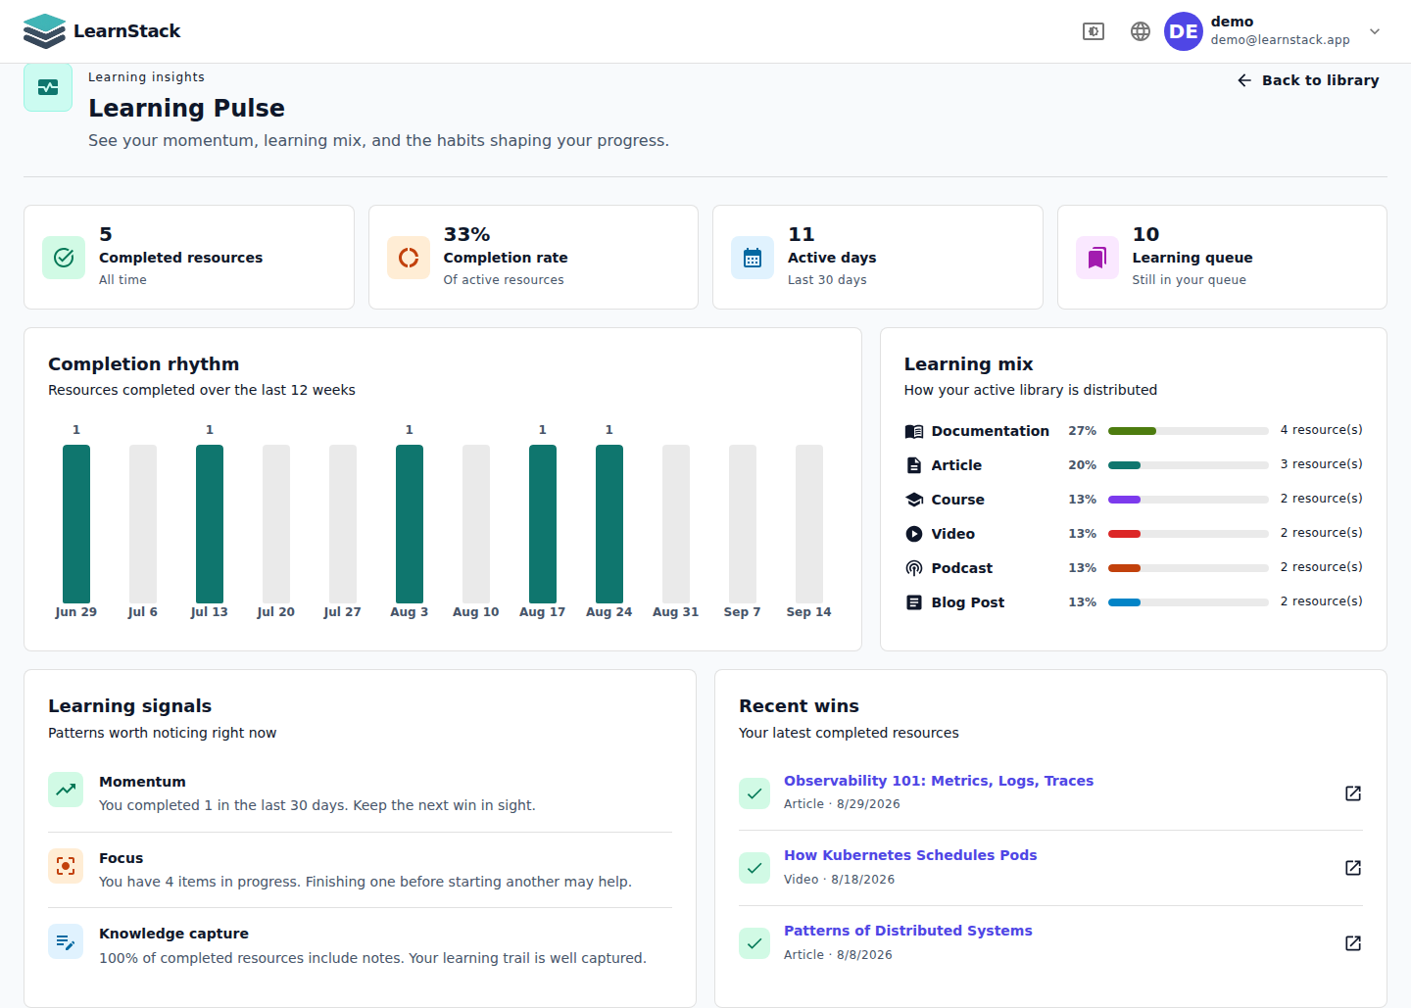Click the Blog Post 13% blue progress bar
Screen dimensions: 1411x1008
[1189, 602]
